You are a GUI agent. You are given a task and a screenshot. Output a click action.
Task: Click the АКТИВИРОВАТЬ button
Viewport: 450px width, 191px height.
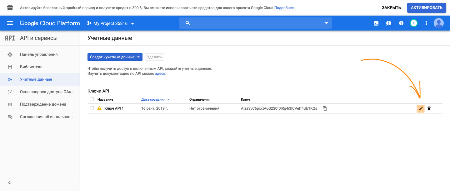pyautogui.click(x=426, y=8)
